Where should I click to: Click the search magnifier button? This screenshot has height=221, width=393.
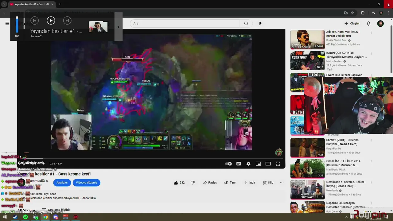[246, 24]
